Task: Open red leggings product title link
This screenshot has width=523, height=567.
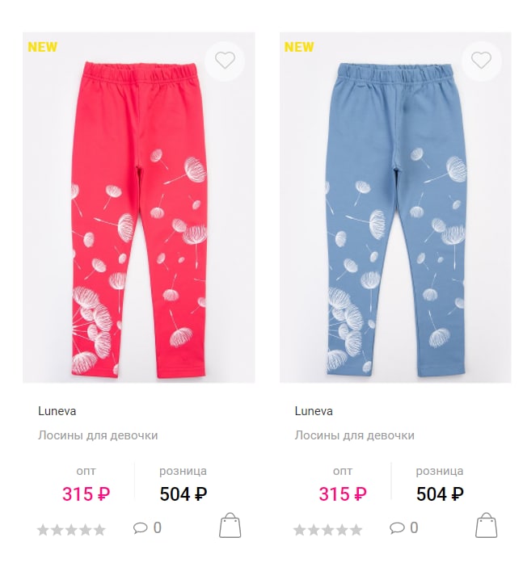Action: point(98,435)
